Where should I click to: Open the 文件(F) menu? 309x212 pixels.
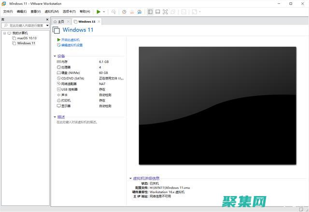click(8, 12)
